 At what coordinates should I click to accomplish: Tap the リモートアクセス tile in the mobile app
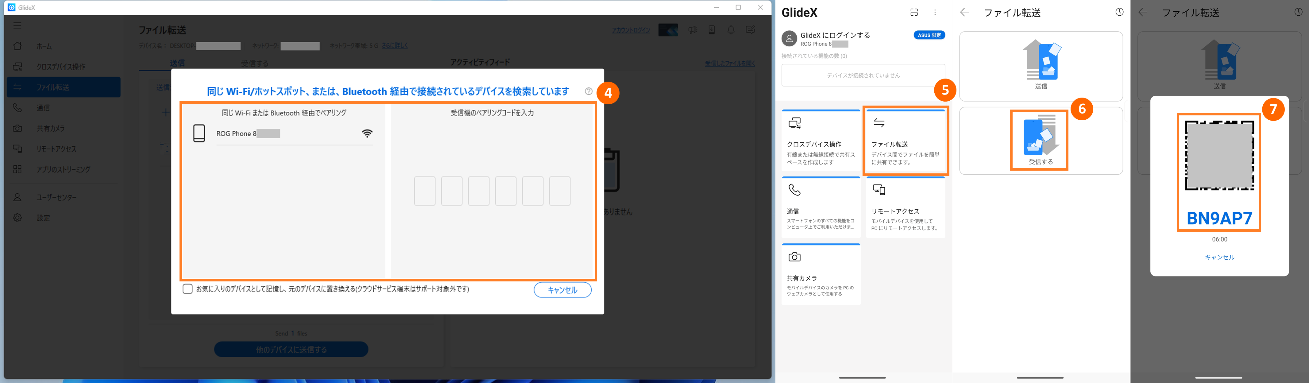905,208
